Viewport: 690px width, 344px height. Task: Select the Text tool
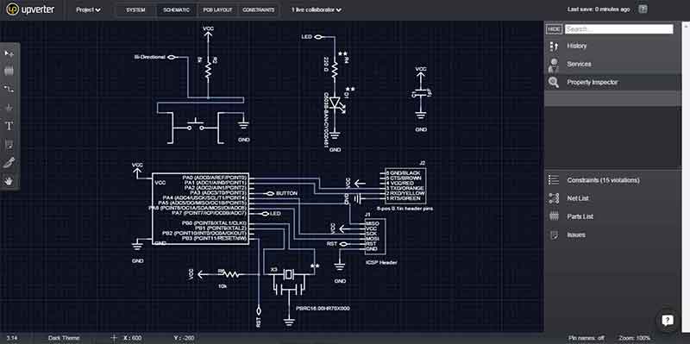[9, 126]
